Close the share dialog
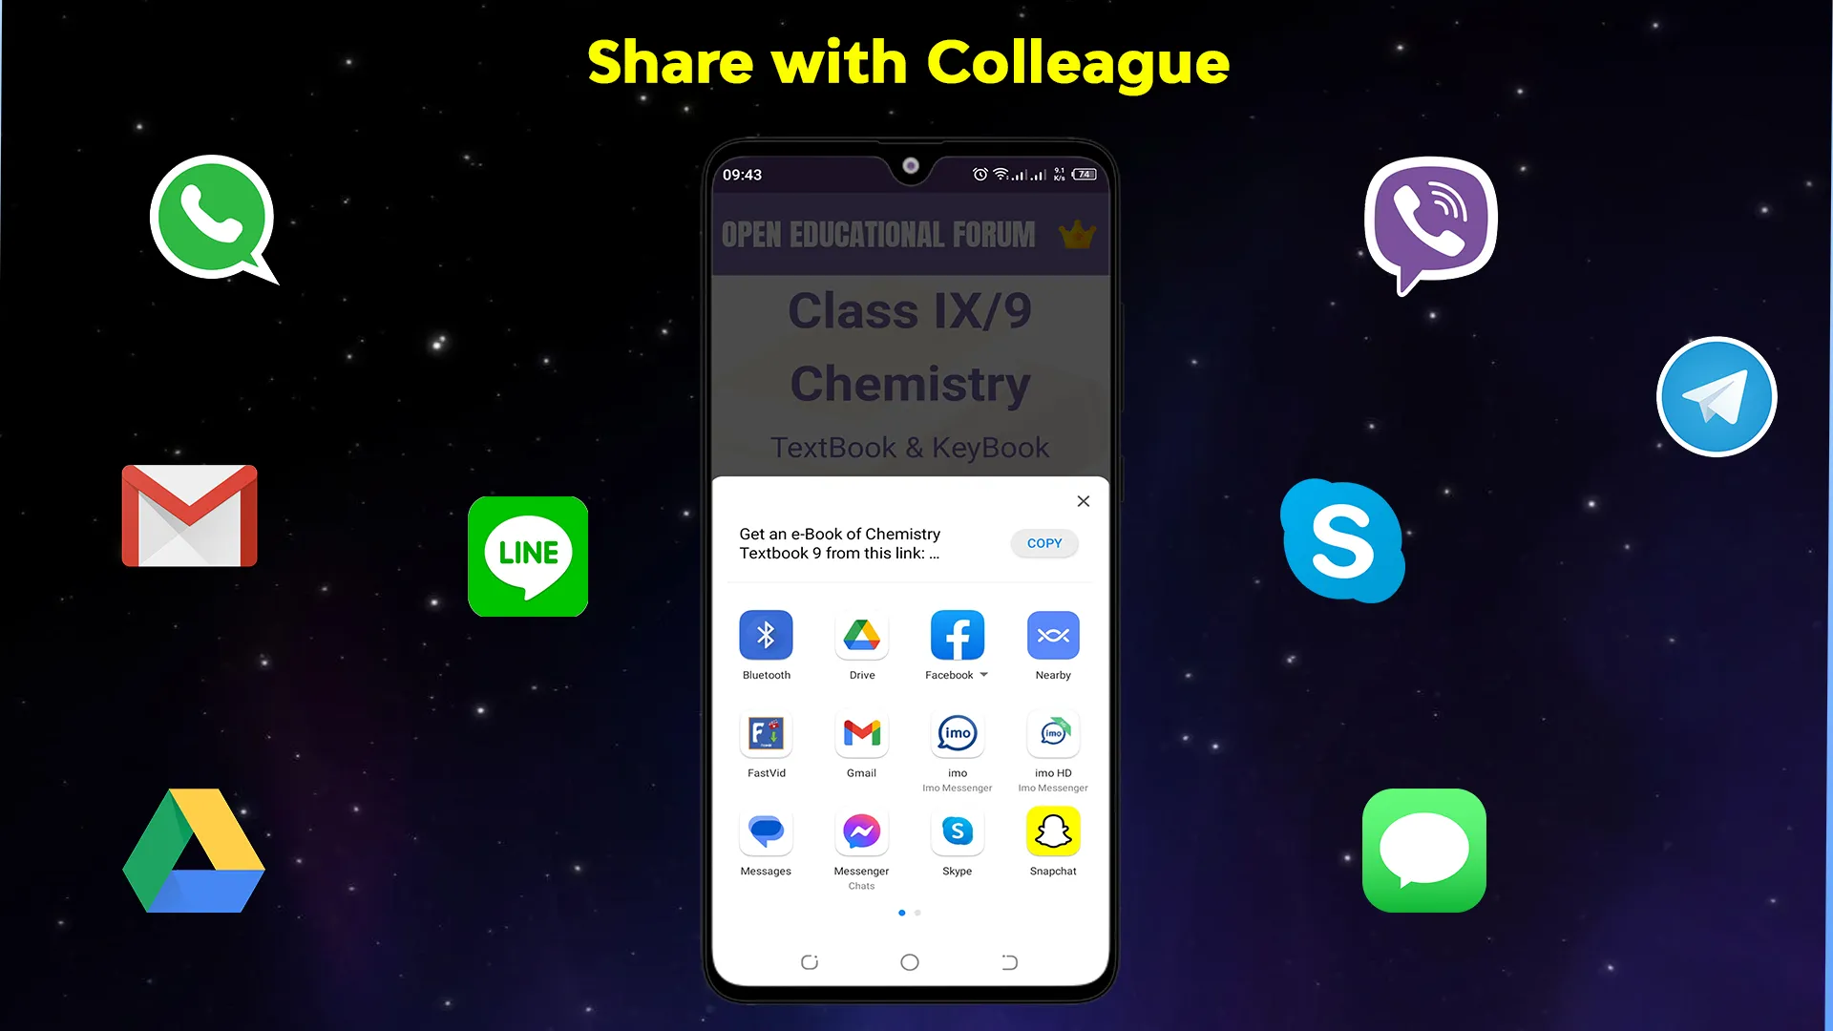1833x1031 pixels. pyautogui.click(x=1083, y=501)
